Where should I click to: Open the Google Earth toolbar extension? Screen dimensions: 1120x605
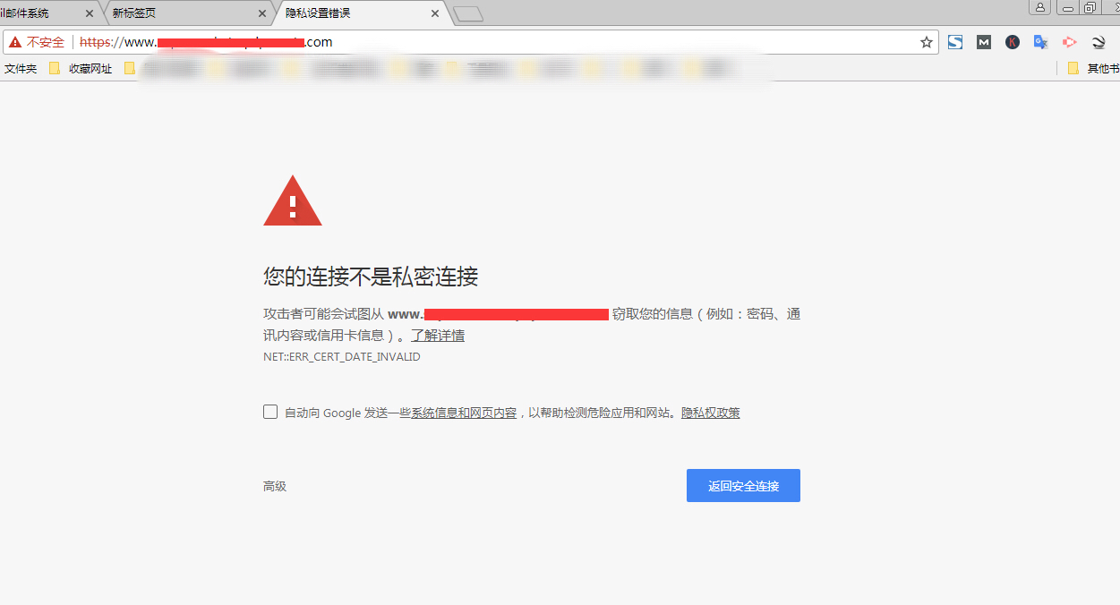(x=1098, y=42)
